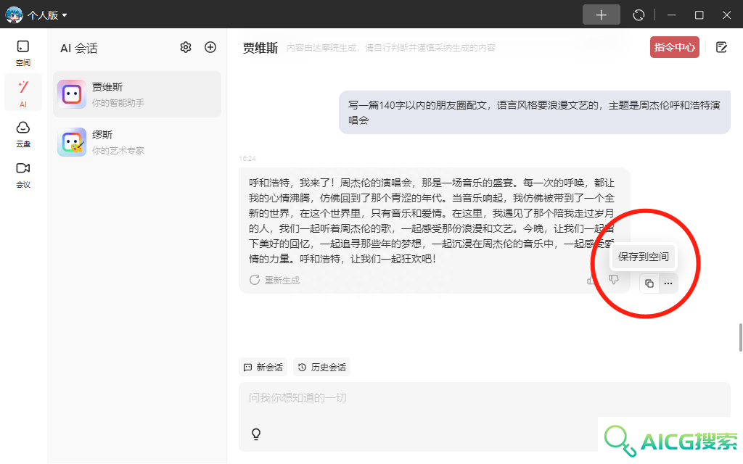Click the profile avatar in title bar
Screen dimensions: 743x464
(14, 15)
